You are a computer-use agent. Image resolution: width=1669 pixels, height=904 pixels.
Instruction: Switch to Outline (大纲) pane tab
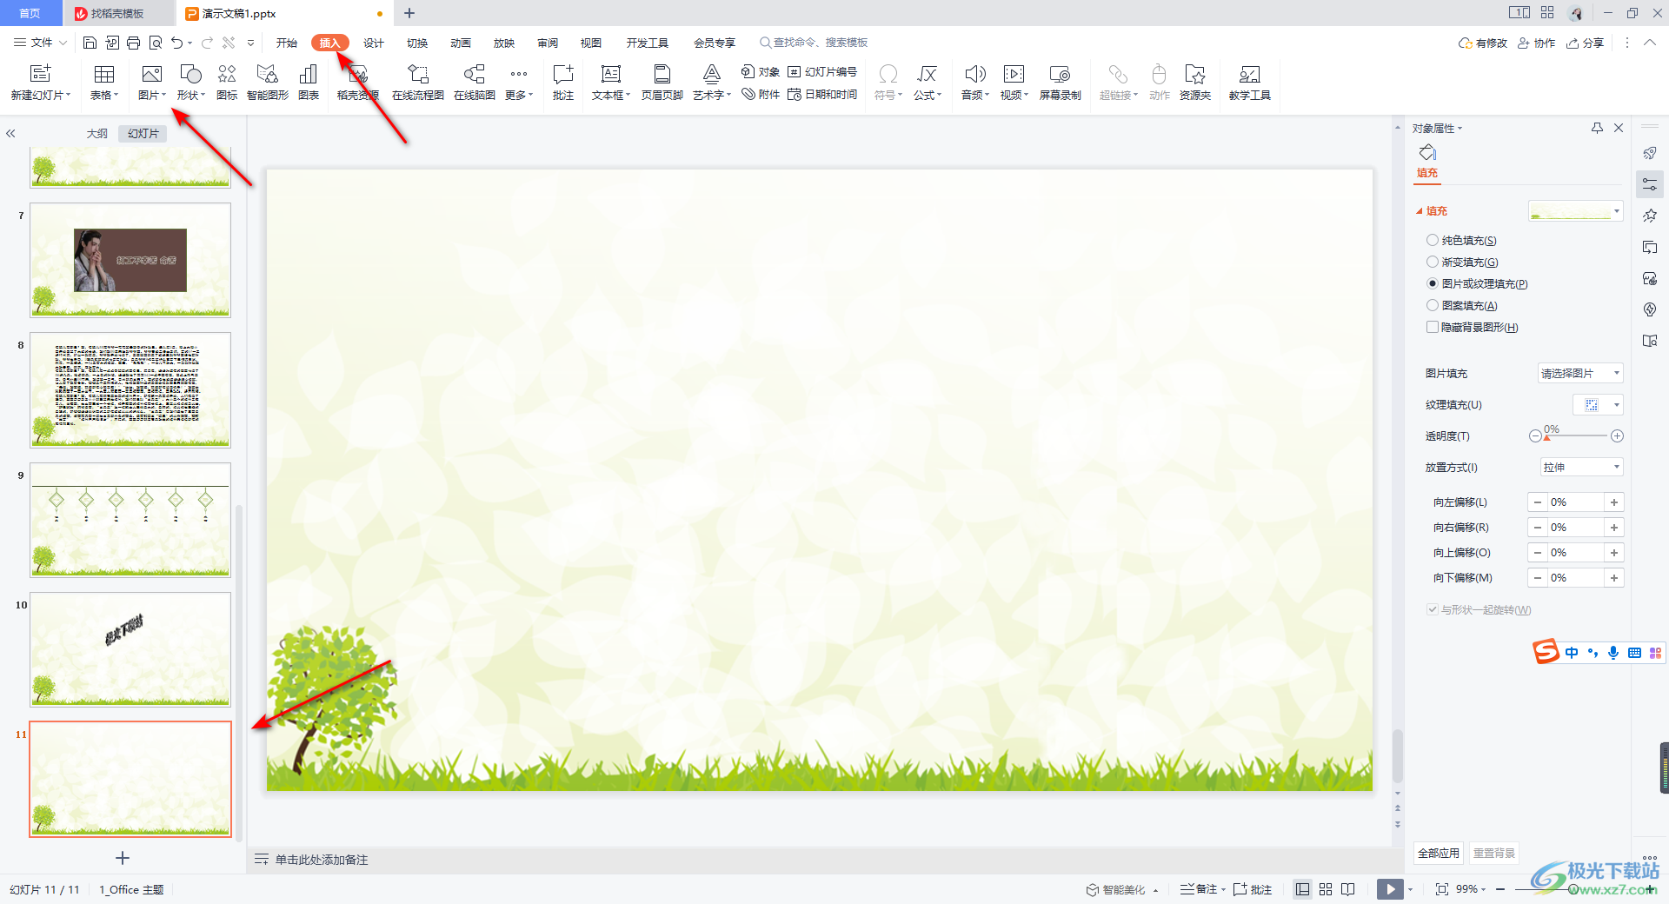[97, 133]
